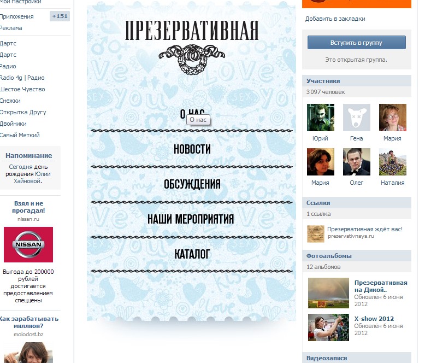Open the НАШИ МЕРОПРИЯТИЯ section
The width and height of the screenshot is (425, 363).
191,219
